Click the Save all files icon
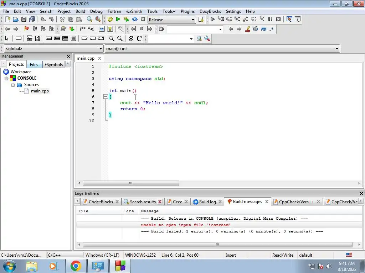Screen dimensions: 365x273 32,19
